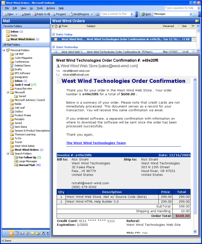Open Folder List from the navigation pane icons

coord(37,233)
